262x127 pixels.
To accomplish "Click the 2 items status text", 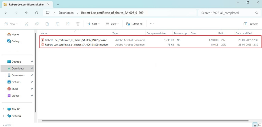I will (x=7, y=125).
